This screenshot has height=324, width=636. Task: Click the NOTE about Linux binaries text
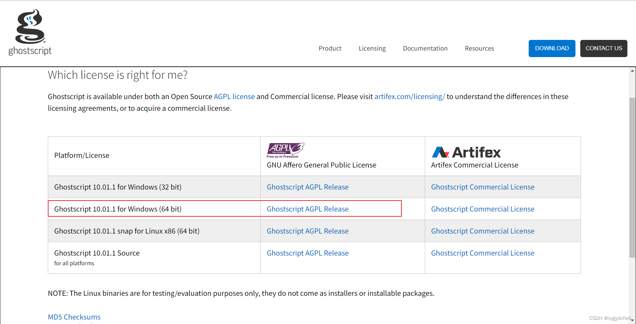click(x=241, y=293)
